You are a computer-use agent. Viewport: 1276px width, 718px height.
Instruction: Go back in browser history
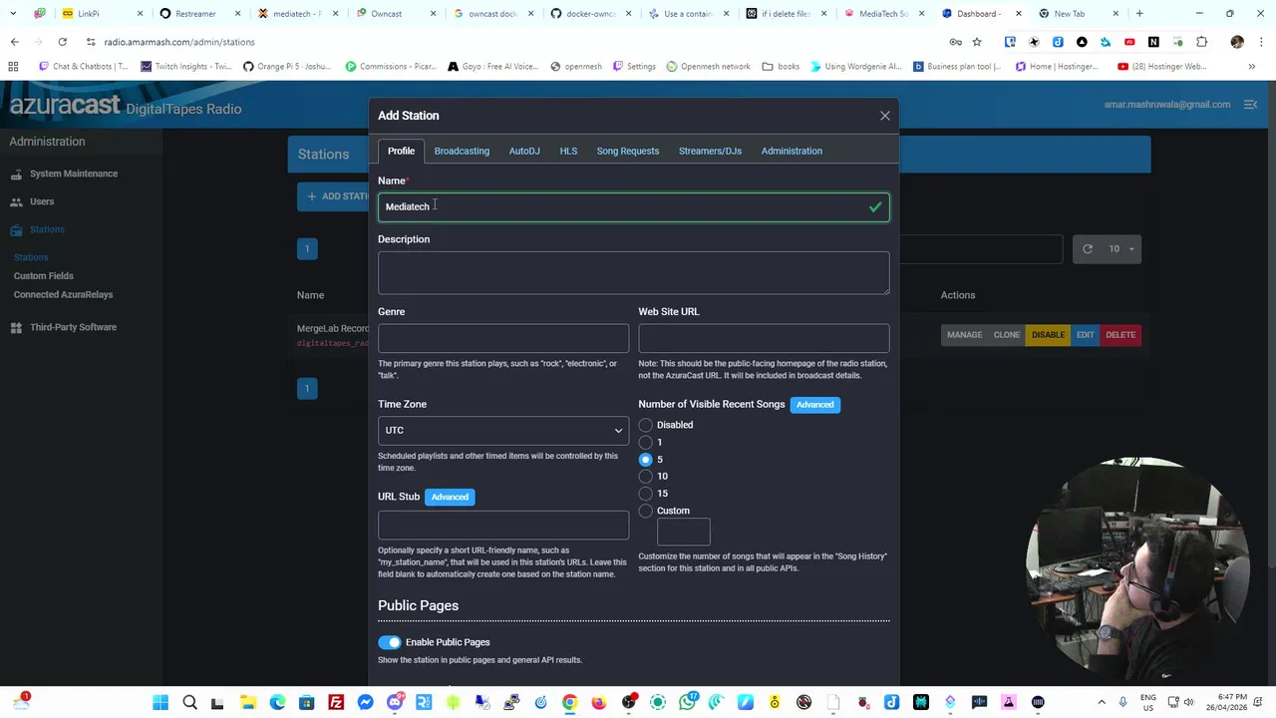[14, 42]
